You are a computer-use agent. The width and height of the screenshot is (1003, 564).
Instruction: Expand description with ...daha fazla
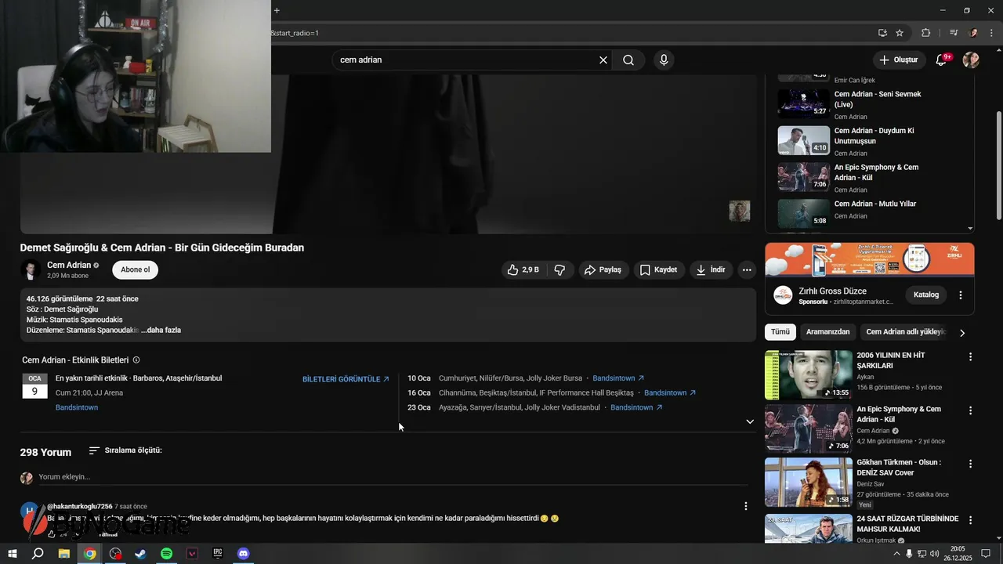pyautogui.click(x=161, y=331)
